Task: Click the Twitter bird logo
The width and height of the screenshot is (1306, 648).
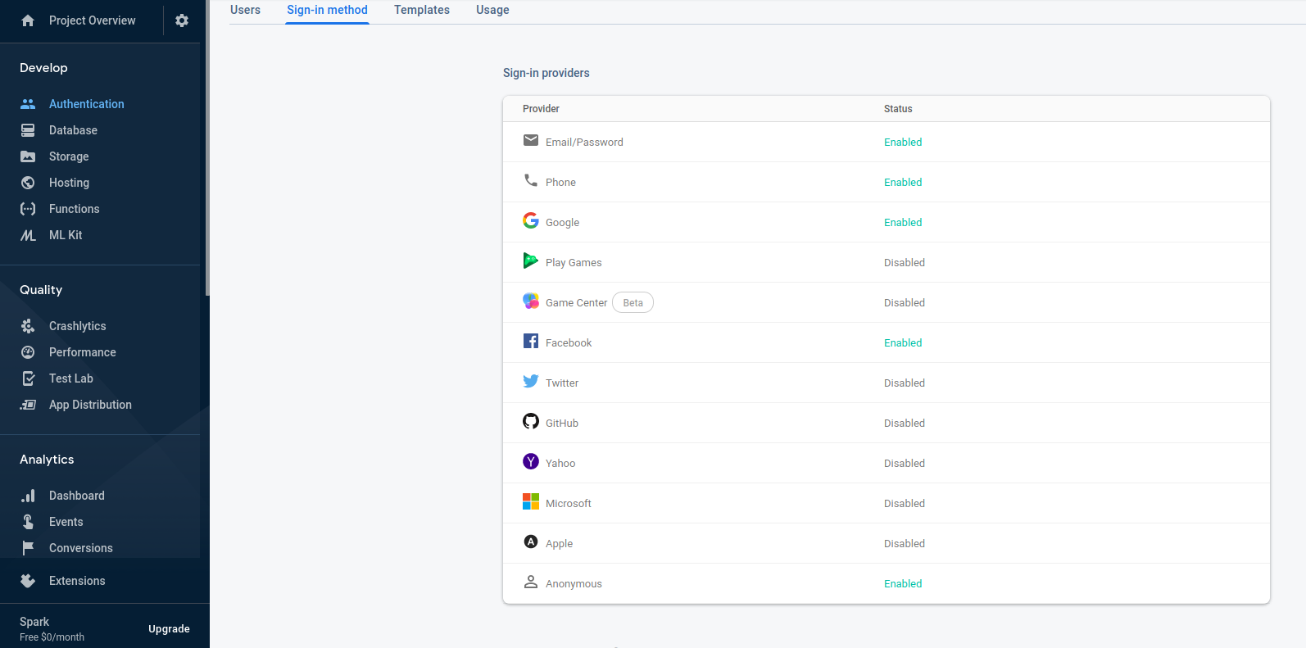Action: click(x=531, y=382)
